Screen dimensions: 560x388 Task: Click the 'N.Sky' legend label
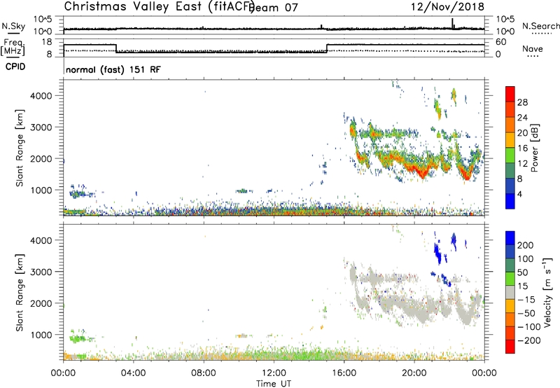13,26
